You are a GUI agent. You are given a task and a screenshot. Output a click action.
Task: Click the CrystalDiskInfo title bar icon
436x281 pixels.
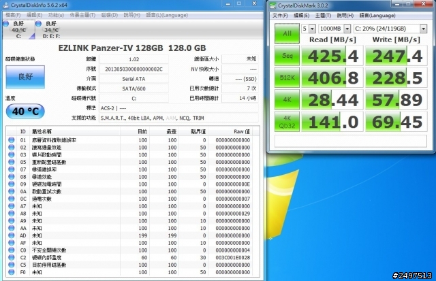[x=6, y=5]
